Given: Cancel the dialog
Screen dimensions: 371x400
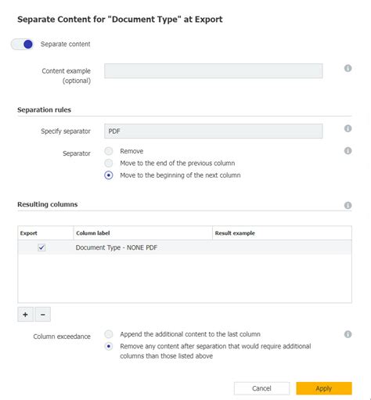Looking at the screenshot, I should pyautogui.click(x=261, y=388).
